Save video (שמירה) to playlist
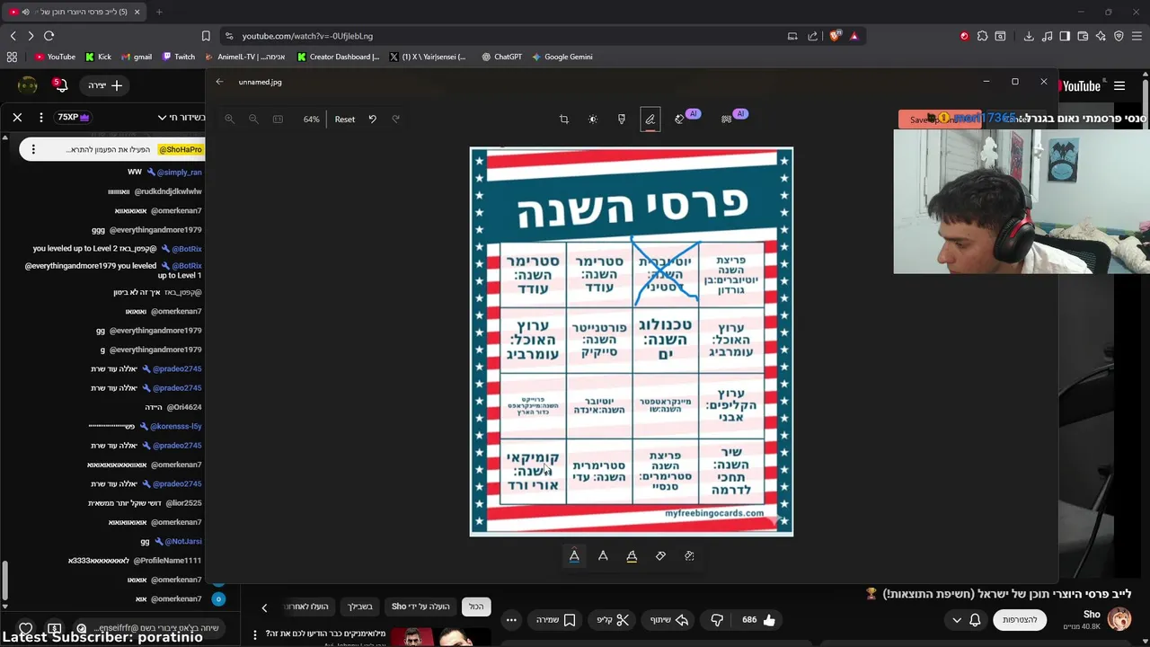The width and height of the screenshot is (1150, 647). coord(556,620)
